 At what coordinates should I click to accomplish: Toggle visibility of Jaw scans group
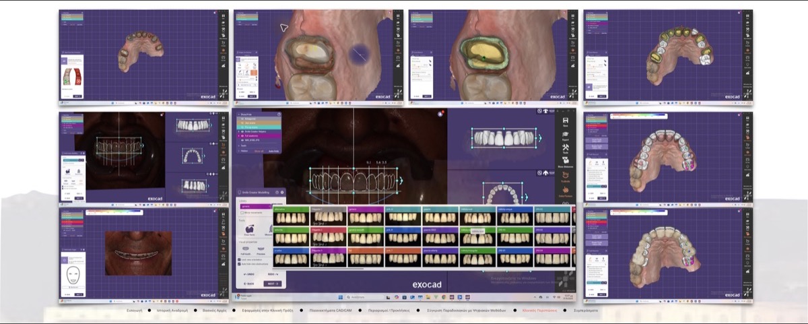pos(242,123)
